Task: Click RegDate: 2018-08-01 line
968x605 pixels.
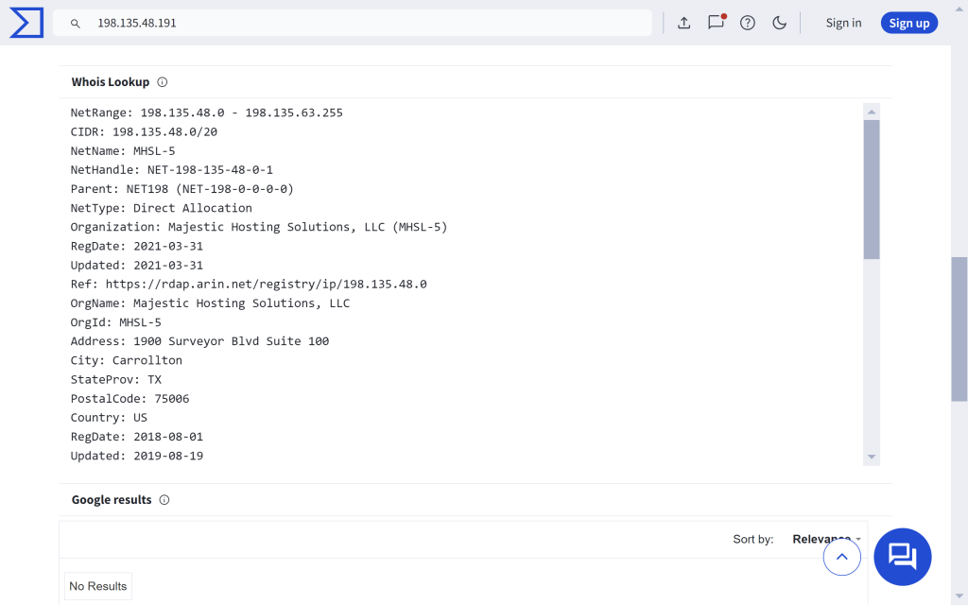Action: pos(136,437)
